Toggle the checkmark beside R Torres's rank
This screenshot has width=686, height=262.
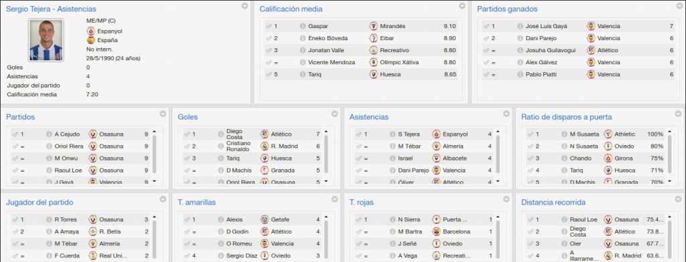pyautogui.click(x=15, y=220)
